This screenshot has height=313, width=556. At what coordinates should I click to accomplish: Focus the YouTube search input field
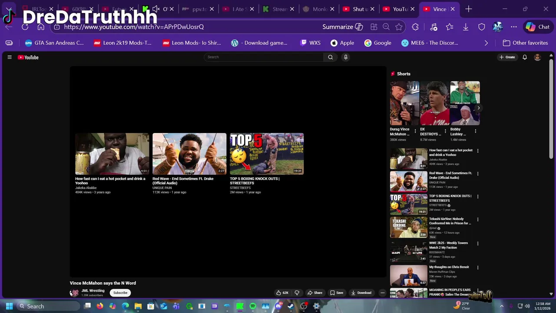264,57
